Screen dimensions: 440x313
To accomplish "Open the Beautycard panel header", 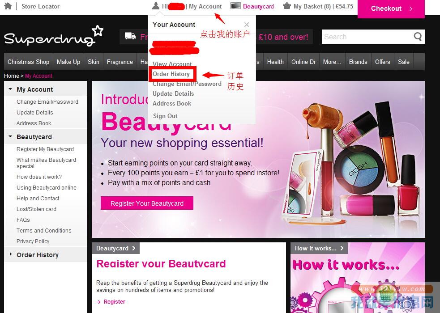I will point(115,248).
